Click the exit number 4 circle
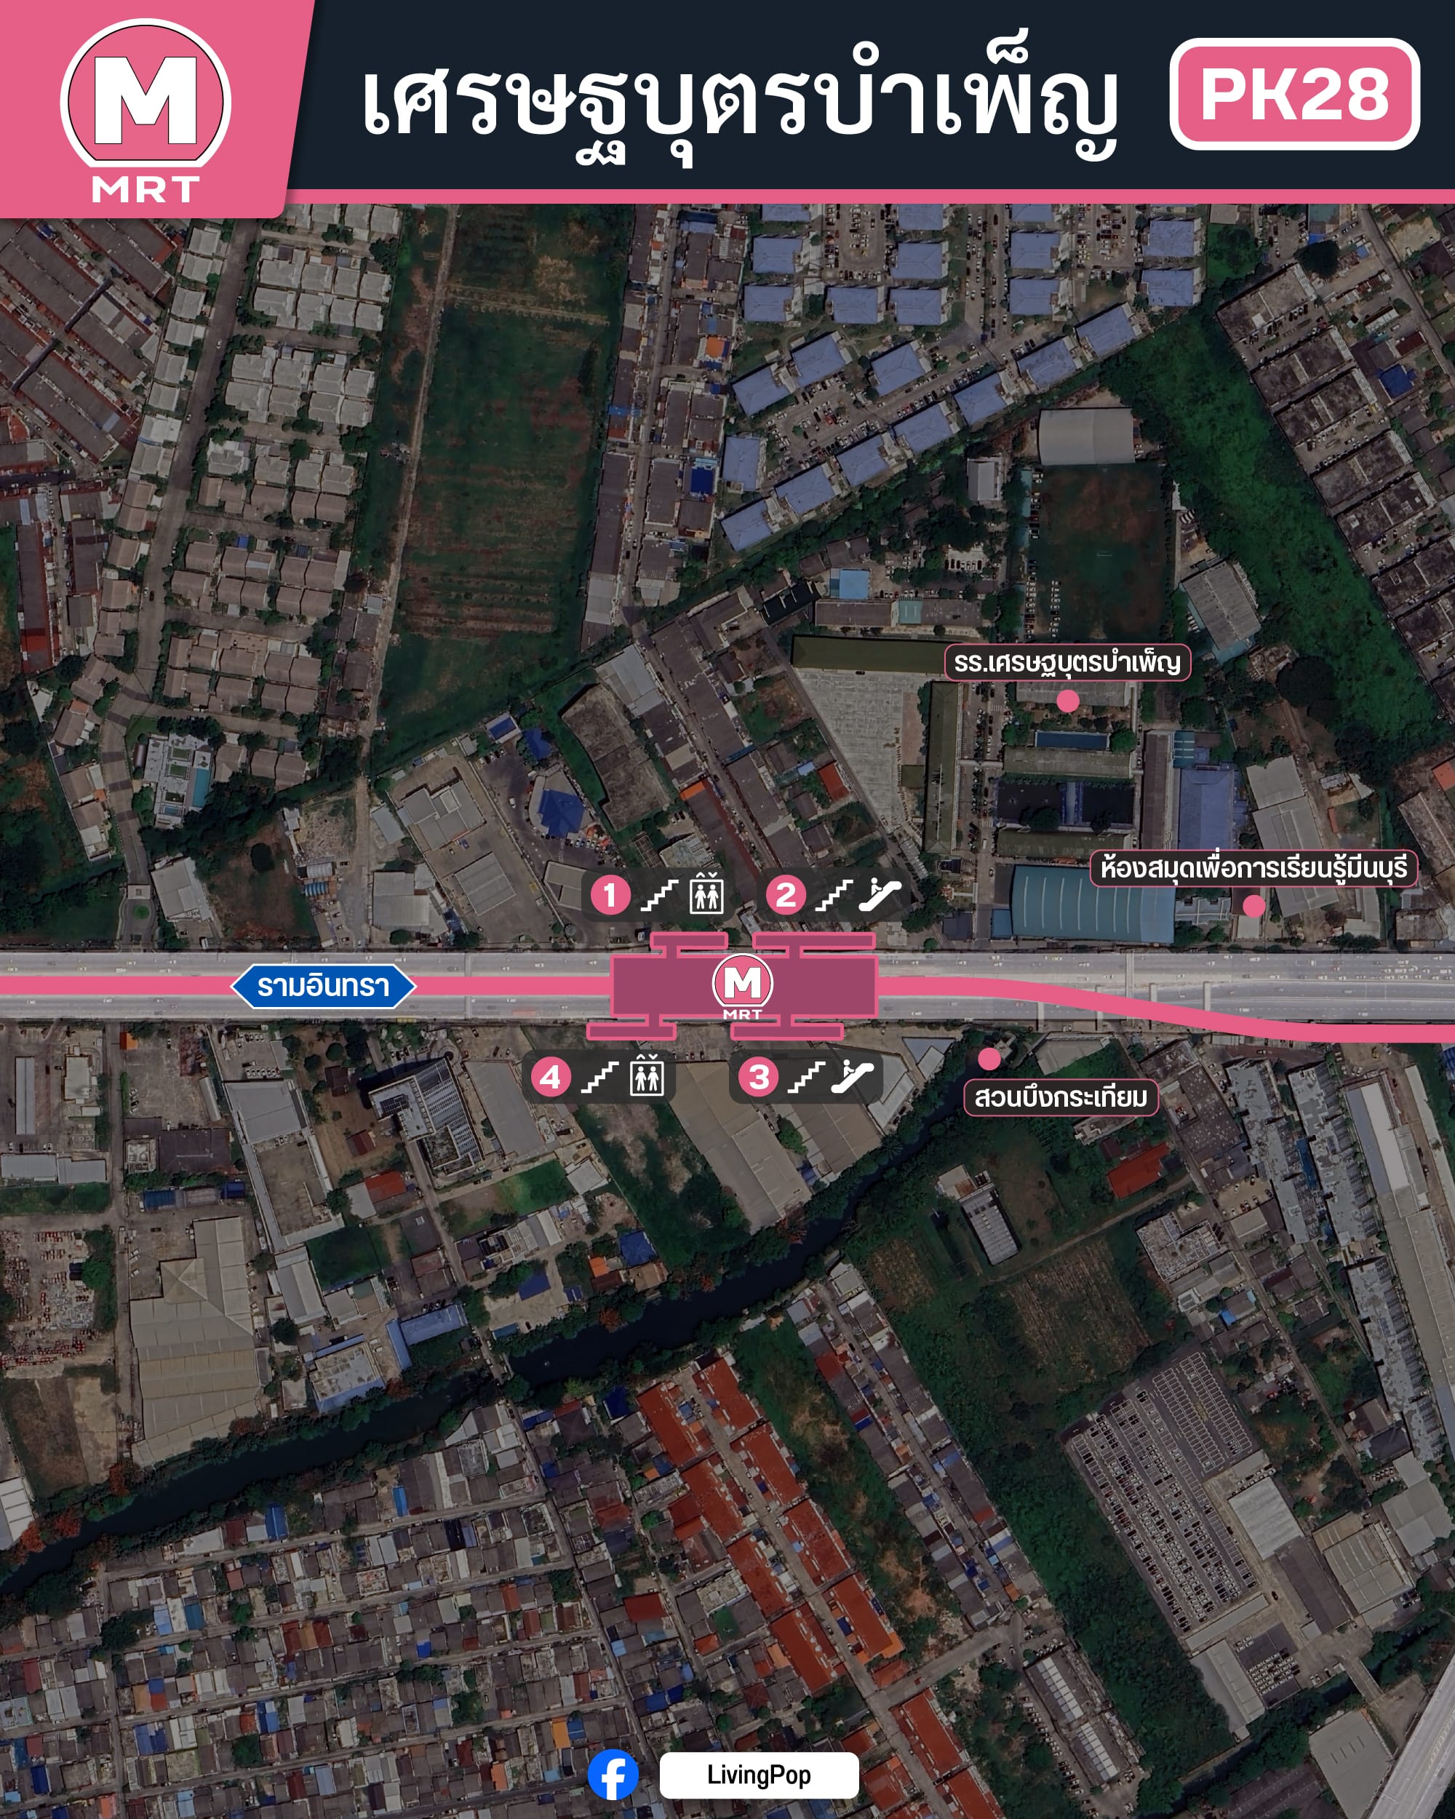This screenshot has width=1455, height=1819. [550, 1077]
